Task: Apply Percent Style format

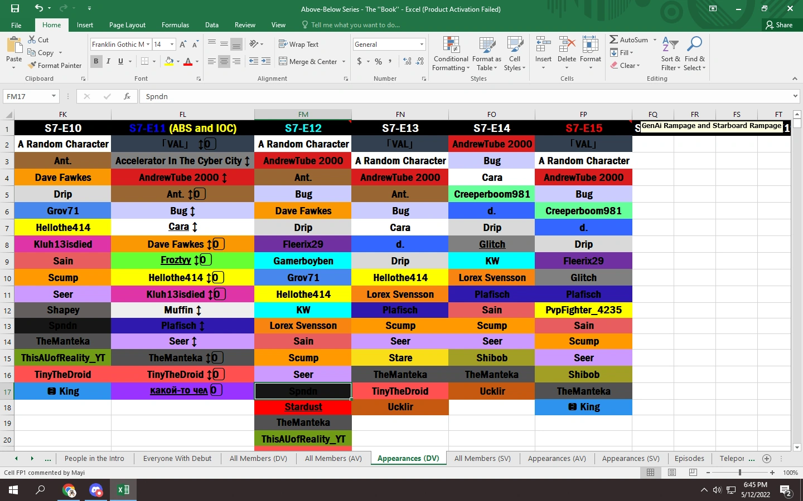Action: pyautogui.click(x=378, y=61)
